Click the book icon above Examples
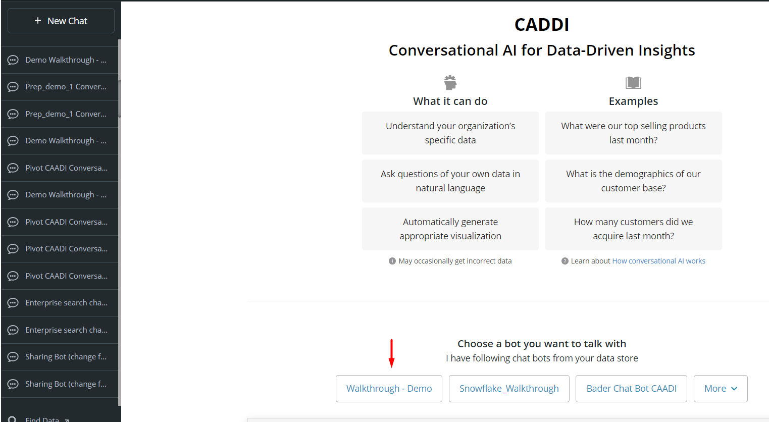769x422 pixels. 633,82
